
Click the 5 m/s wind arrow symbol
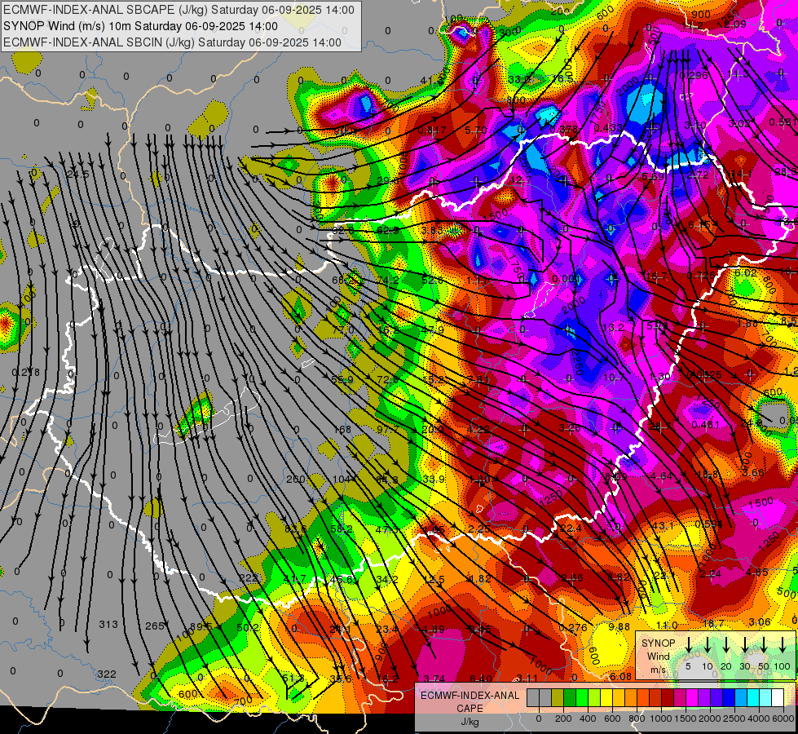(x=688, y=644)
